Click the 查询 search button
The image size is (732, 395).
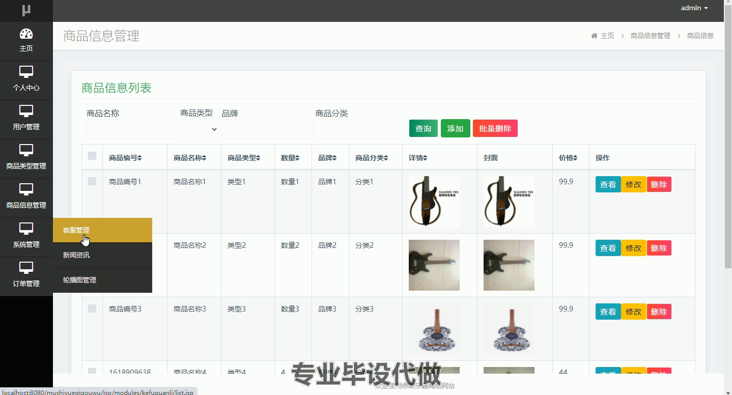click(x=424, y=128)
